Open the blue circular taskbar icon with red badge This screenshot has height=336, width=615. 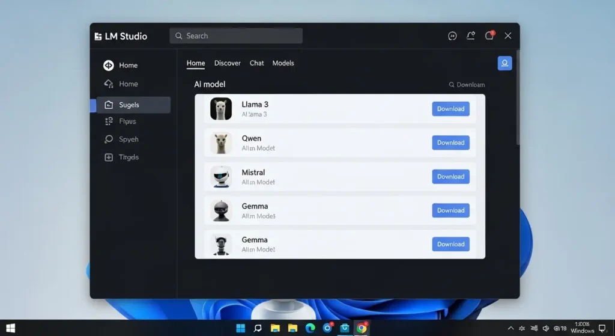point(327,328)
